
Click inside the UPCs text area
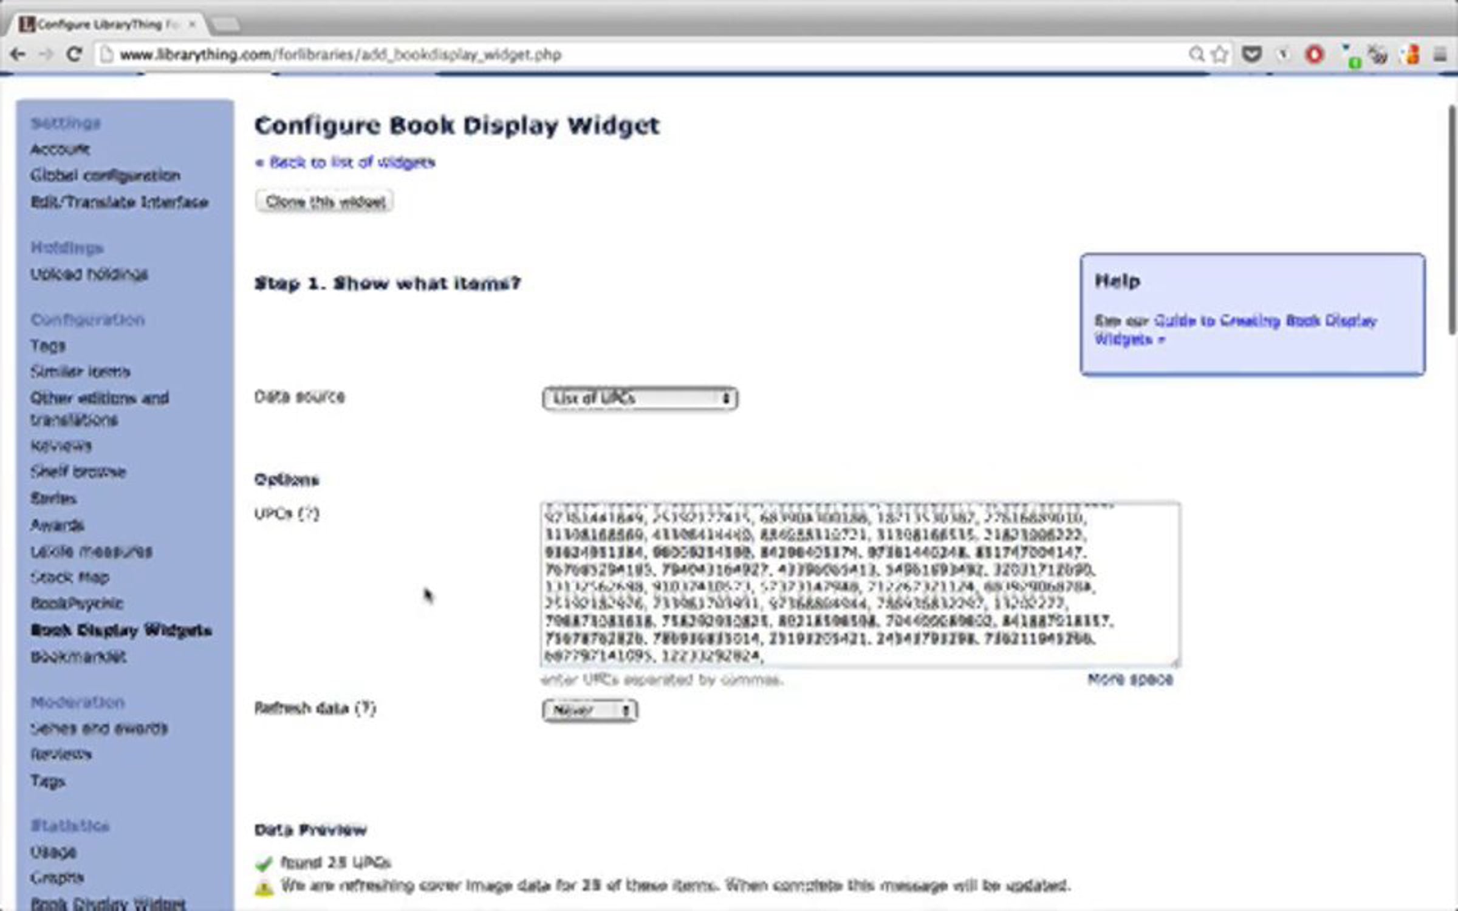[860, 584]
